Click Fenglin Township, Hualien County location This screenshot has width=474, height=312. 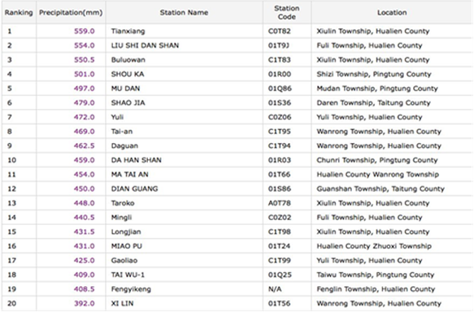pyautogui.click(x=376, y=289)
